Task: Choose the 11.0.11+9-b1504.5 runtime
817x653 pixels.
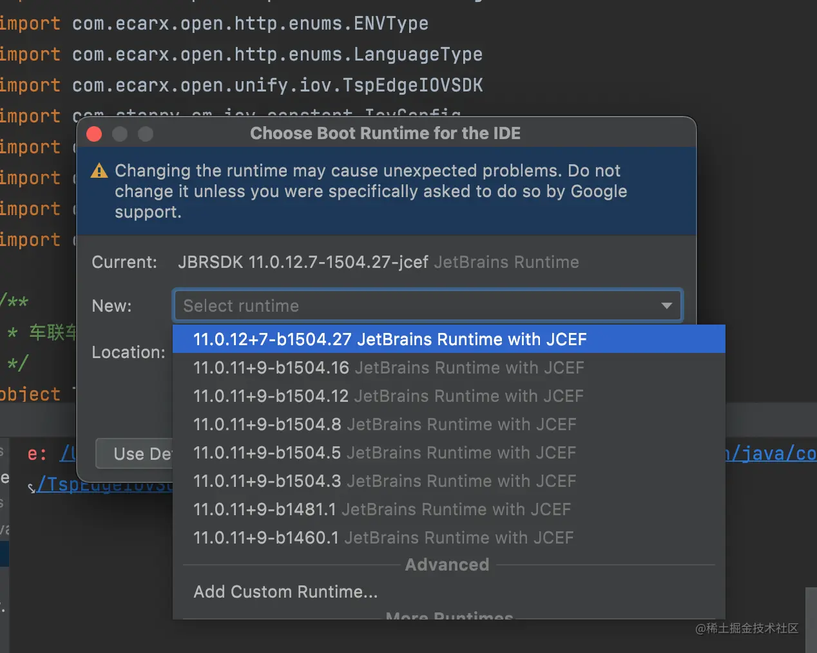Action: [385, 453]
